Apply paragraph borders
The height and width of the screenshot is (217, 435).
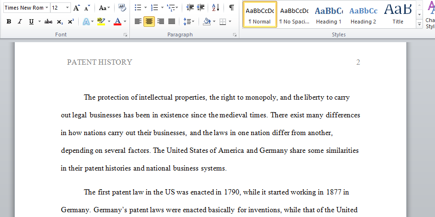coord(223,22)
